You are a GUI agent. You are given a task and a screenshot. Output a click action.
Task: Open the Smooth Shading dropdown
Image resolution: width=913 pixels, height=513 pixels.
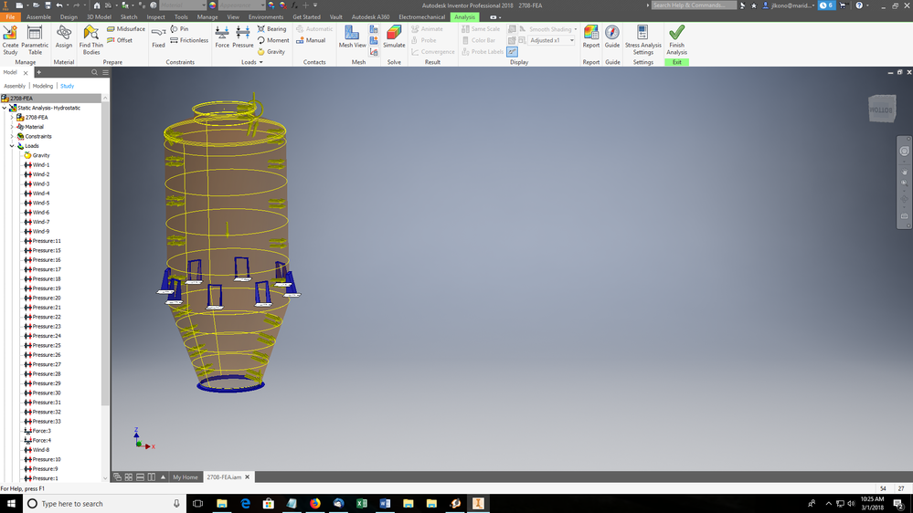click(x=575, y=29)
